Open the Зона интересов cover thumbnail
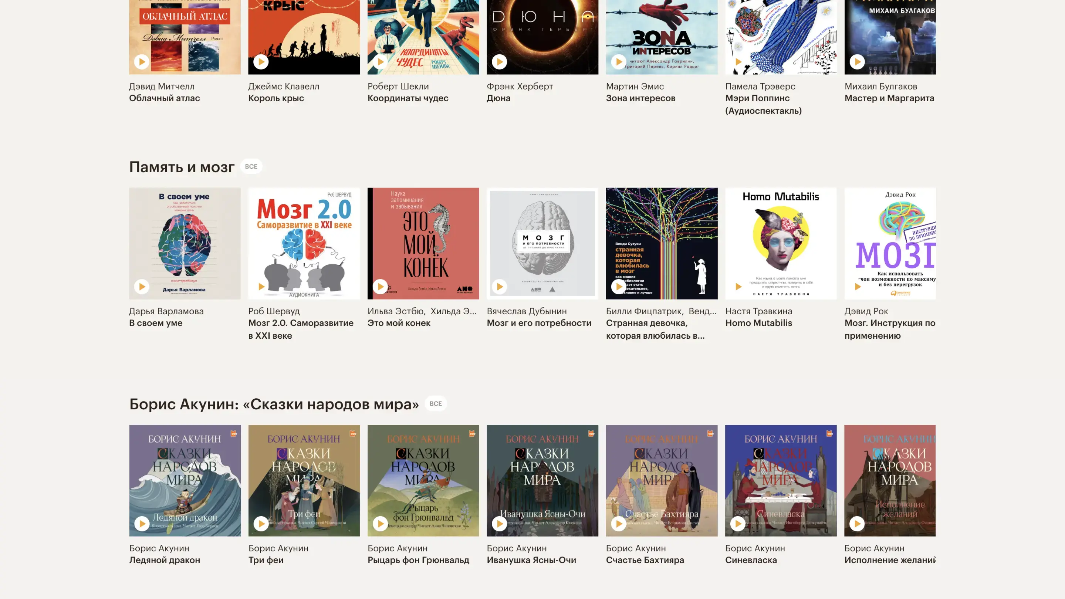Screen dimensions: 1065x599 (662, 37)
